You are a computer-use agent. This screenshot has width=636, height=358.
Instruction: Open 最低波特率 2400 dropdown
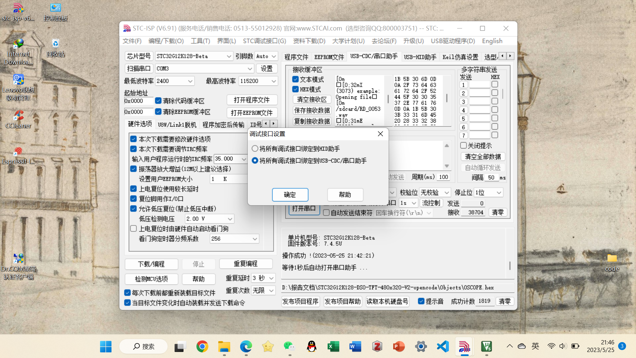[x=175, y=81]
